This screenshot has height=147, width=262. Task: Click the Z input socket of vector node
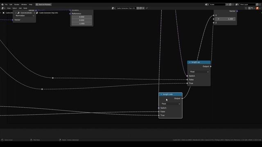click(214, 23)
